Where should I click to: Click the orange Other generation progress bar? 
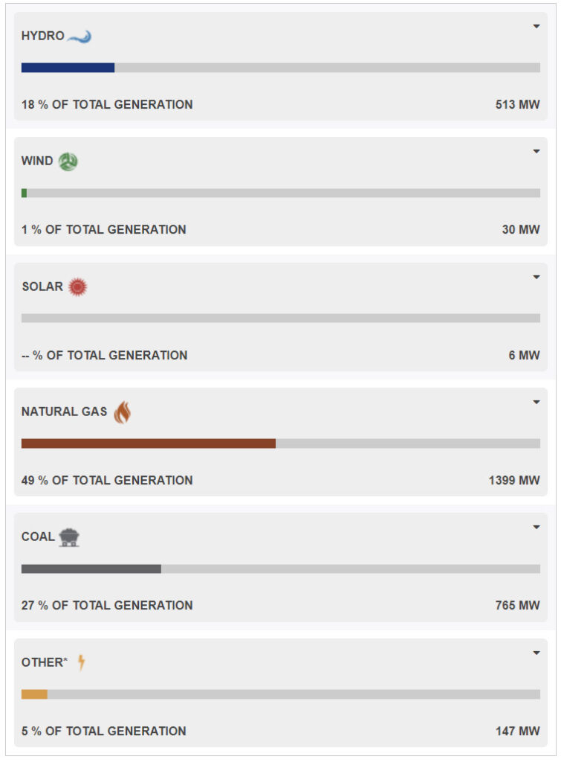34,694
